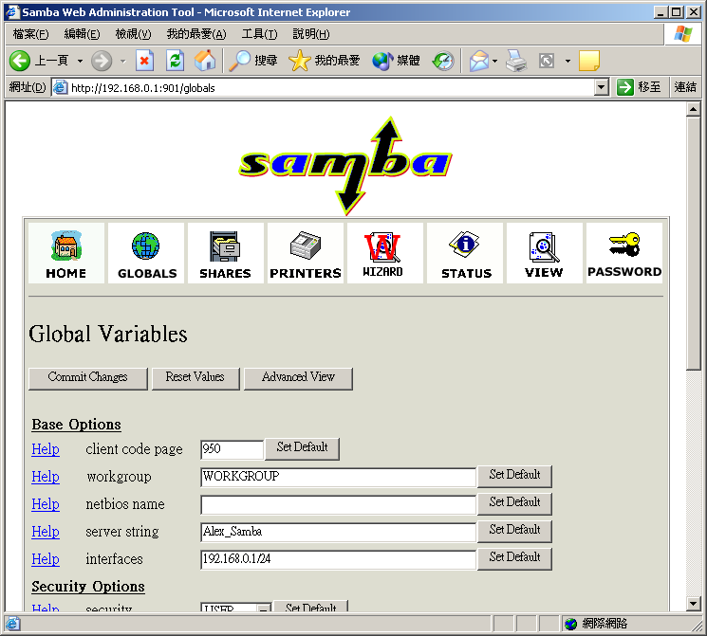The image size is (707, 636).
Task: Expand the Back button history dropdown
Action: point(81,61)
